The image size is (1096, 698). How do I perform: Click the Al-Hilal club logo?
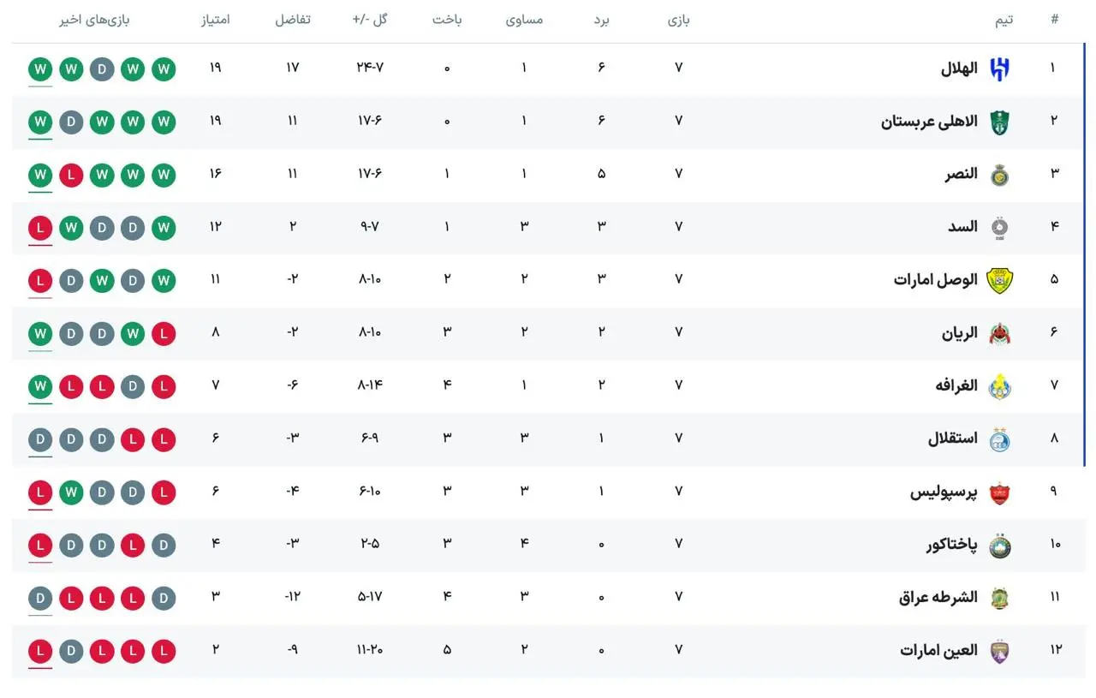pyautogui.click(x=999, y=69)
